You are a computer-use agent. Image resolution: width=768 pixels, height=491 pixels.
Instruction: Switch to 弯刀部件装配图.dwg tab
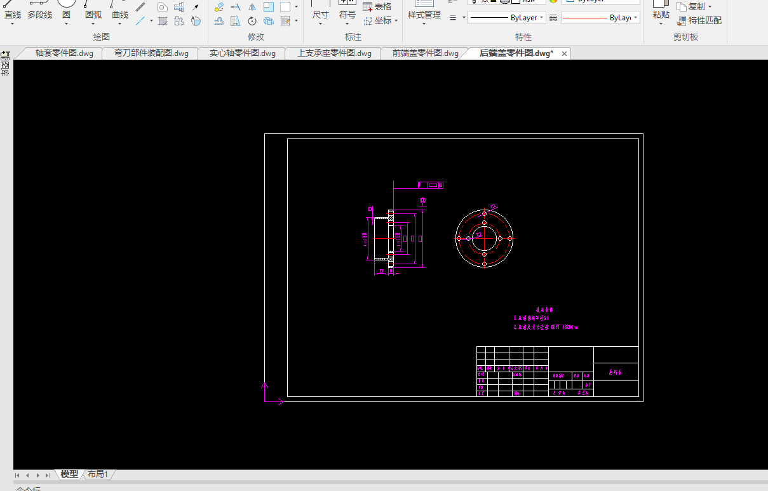tap(151, 53)
